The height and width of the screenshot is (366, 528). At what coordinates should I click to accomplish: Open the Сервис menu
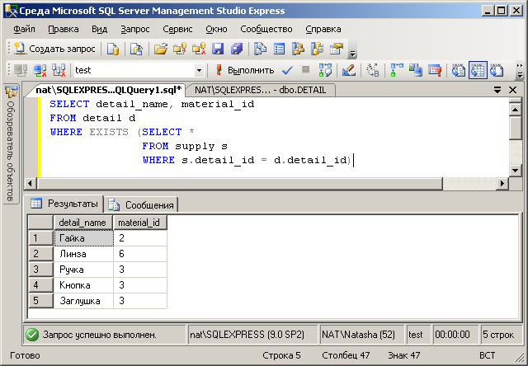[x=177, y=30]
